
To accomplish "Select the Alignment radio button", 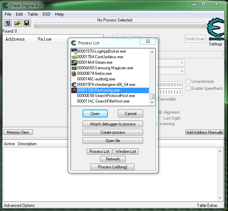I will [x=160, y=112].
